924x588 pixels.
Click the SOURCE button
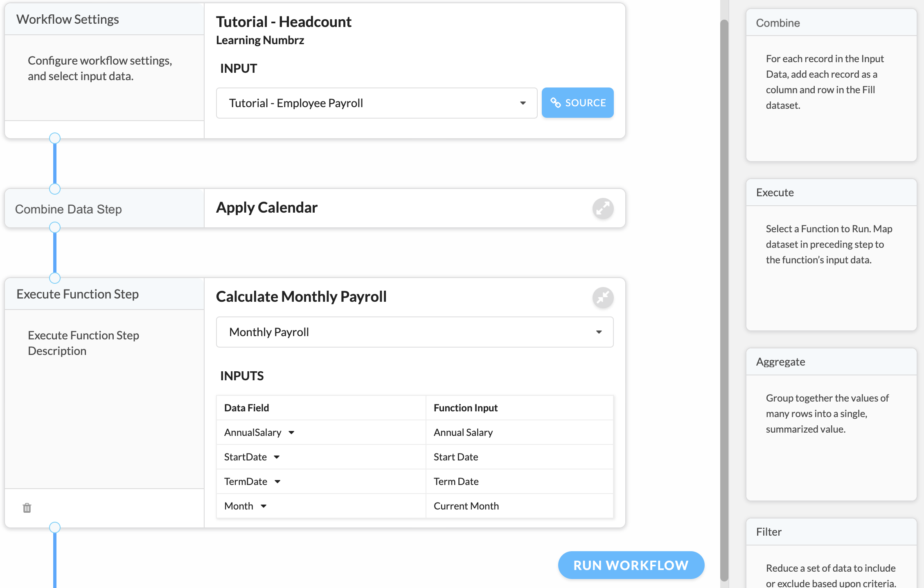[577, 103]
